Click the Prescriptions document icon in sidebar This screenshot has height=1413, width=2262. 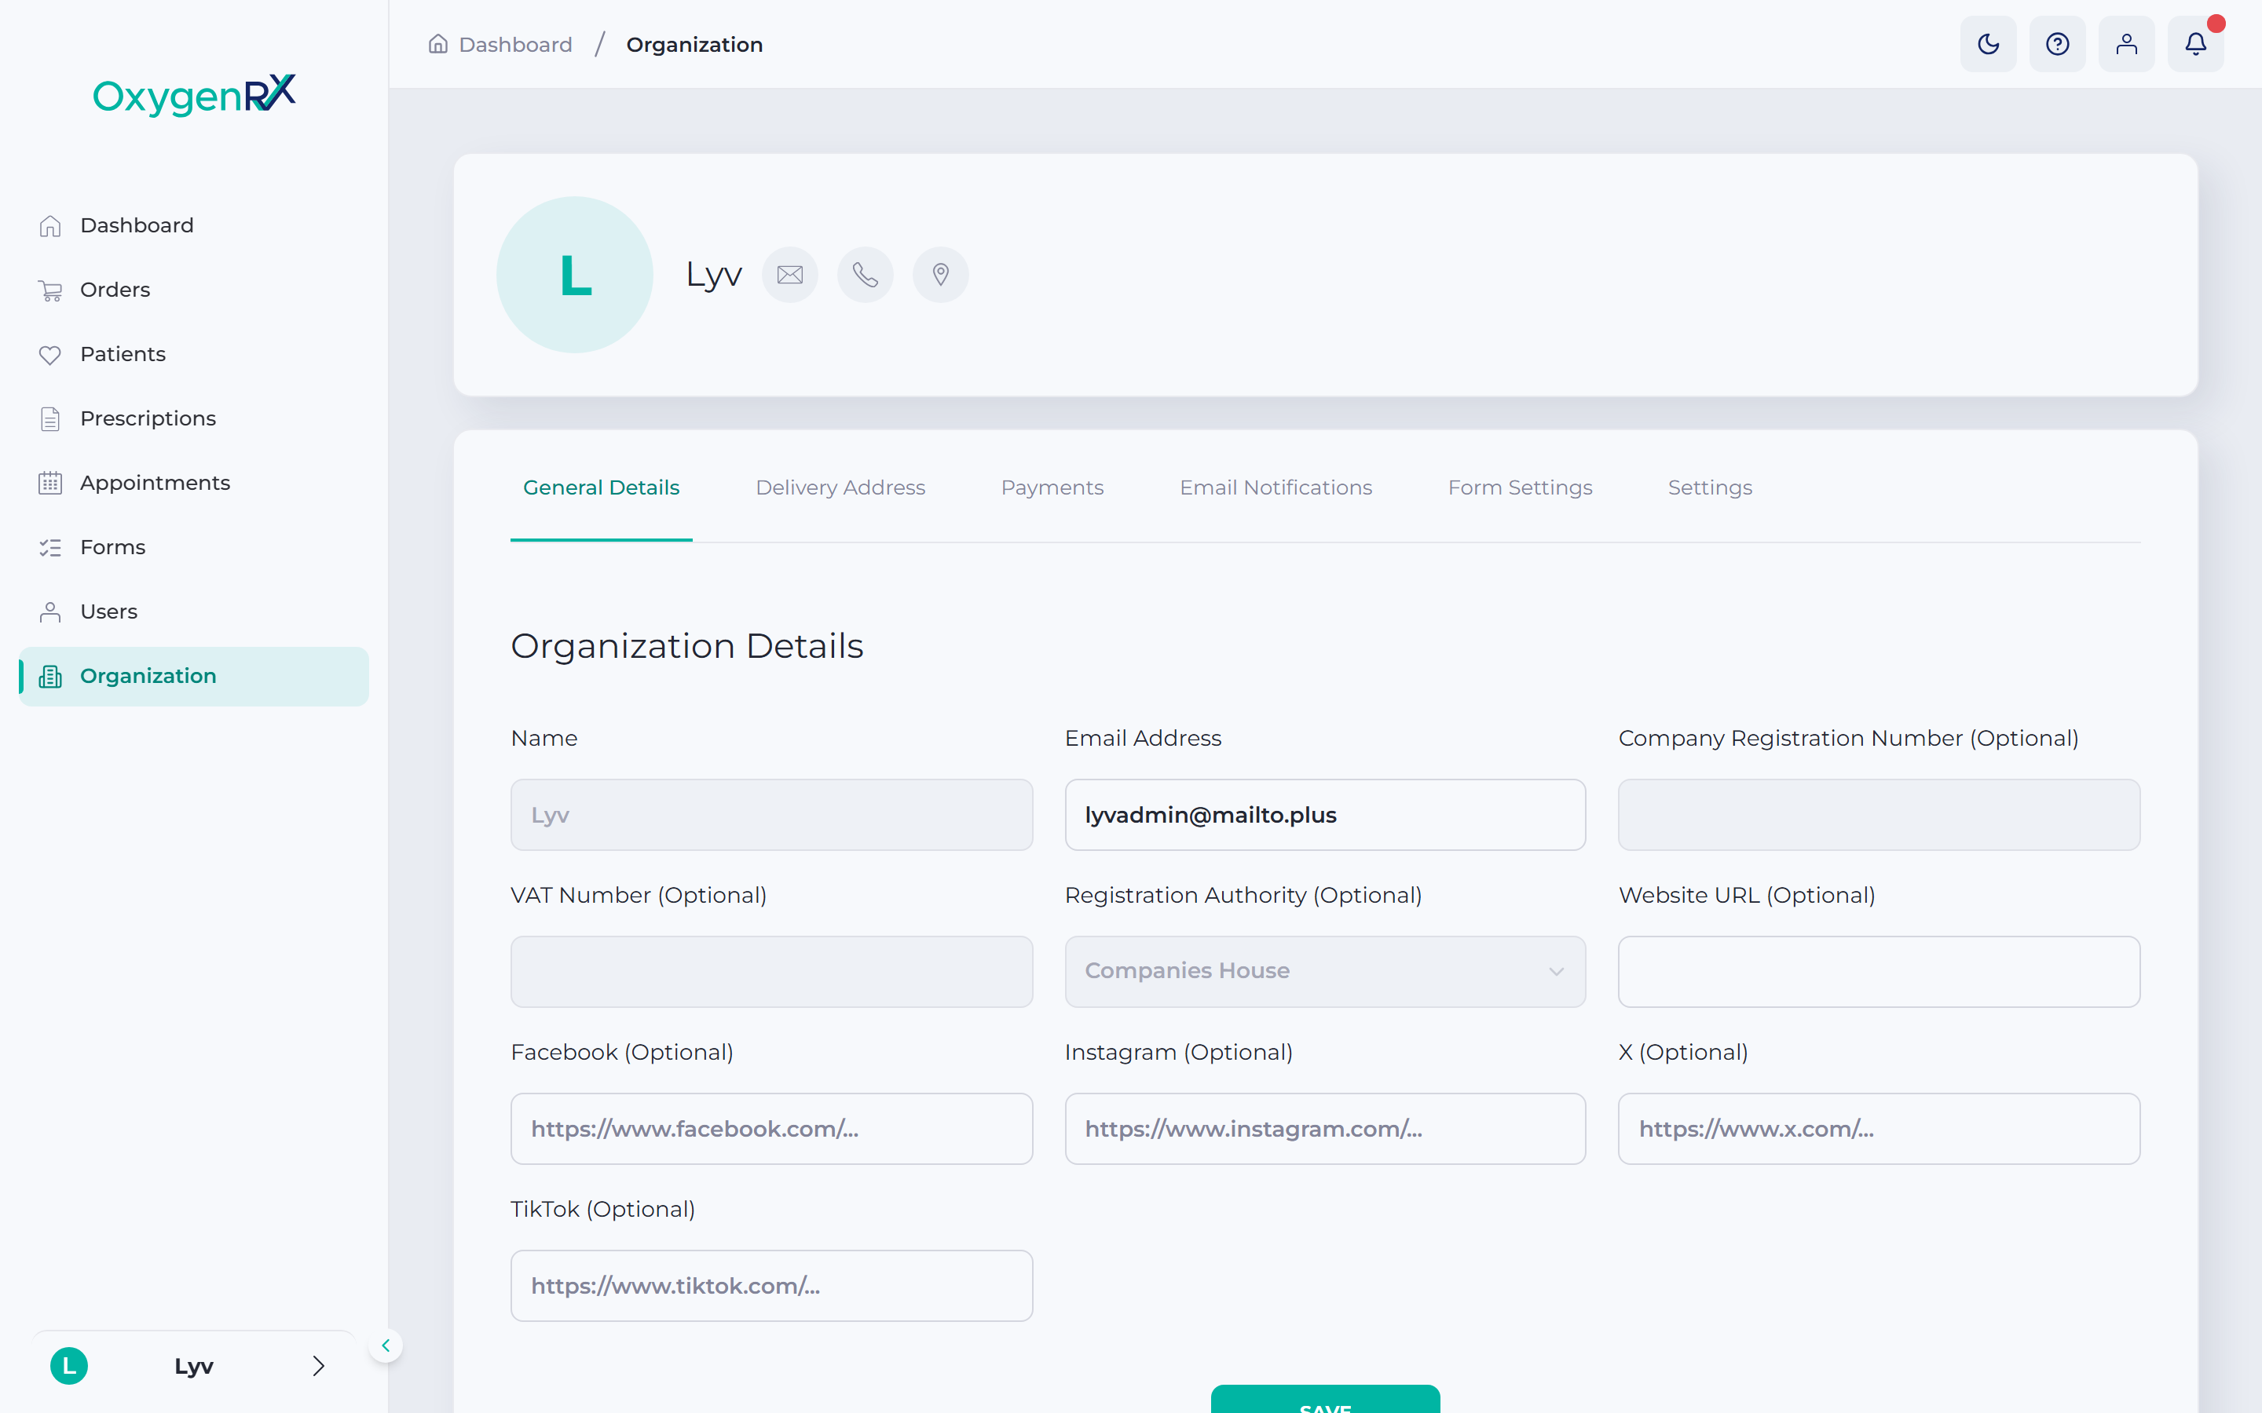tap(50, 418)
